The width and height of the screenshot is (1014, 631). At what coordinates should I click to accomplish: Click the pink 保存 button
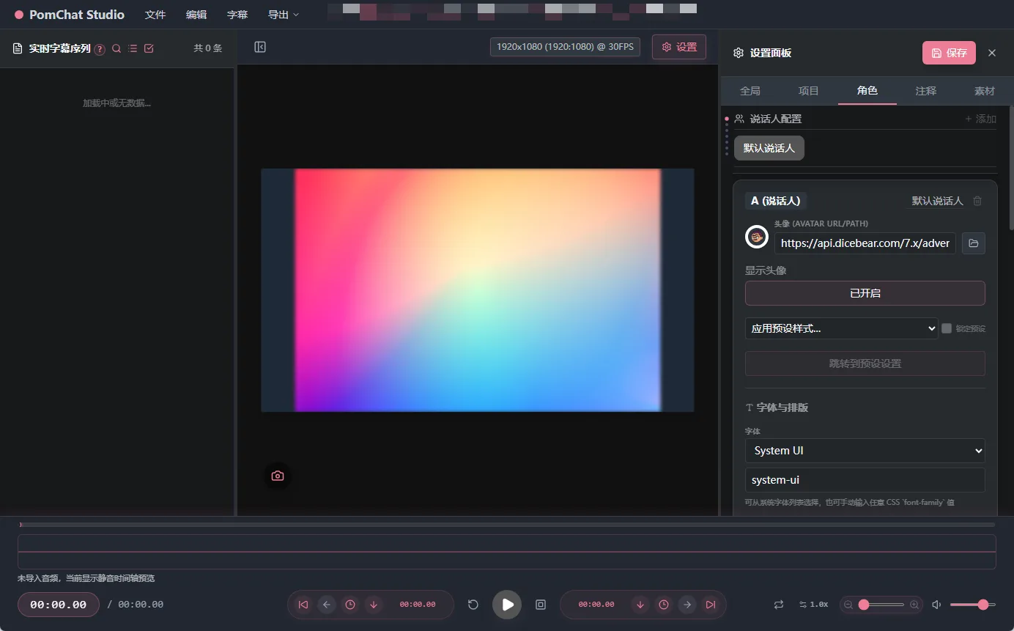[x=949, y=53]
